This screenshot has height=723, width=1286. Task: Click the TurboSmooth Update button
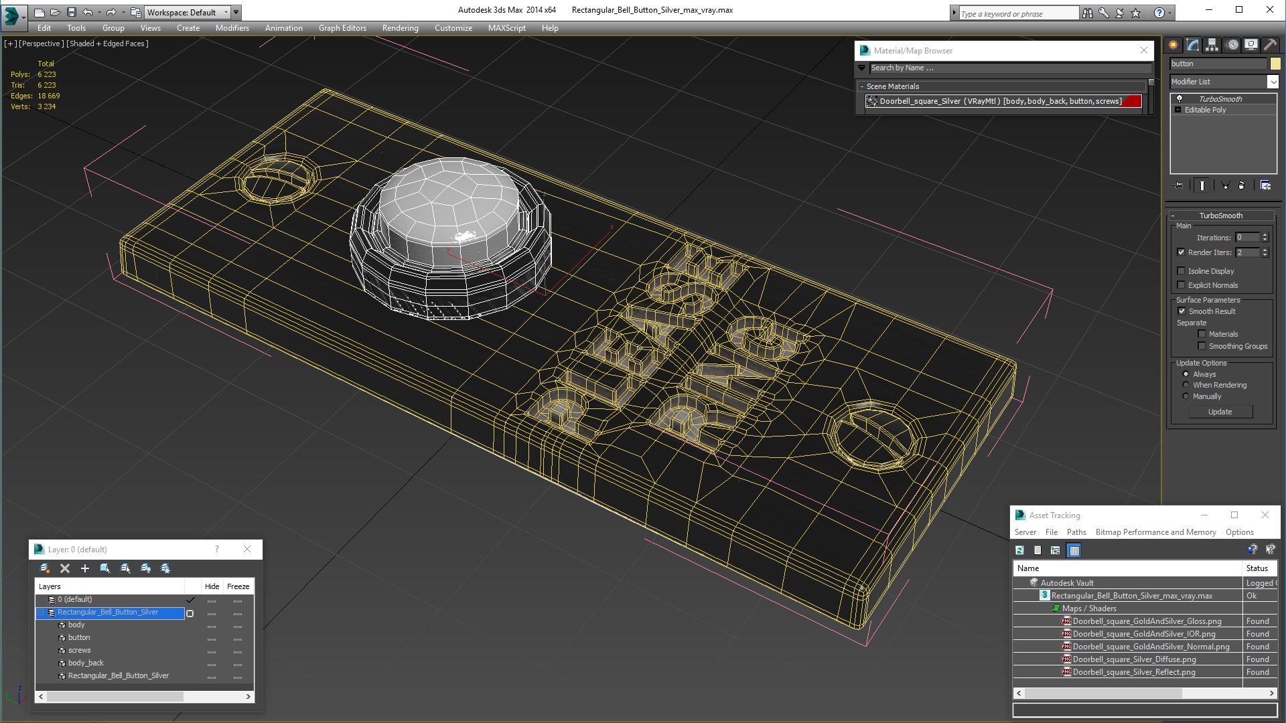click(1220, 412)
